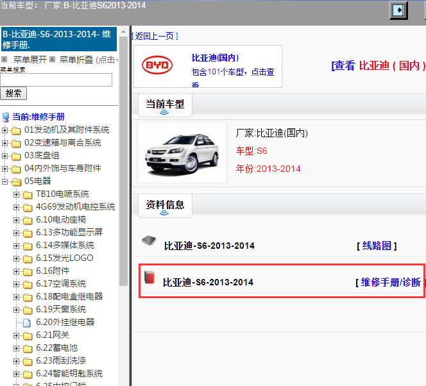Image resolution: width=426 pixels, height=386 pixels.
Task: Expand the 02变速箱与离合系统 tree node
Action: click(4, 143)
